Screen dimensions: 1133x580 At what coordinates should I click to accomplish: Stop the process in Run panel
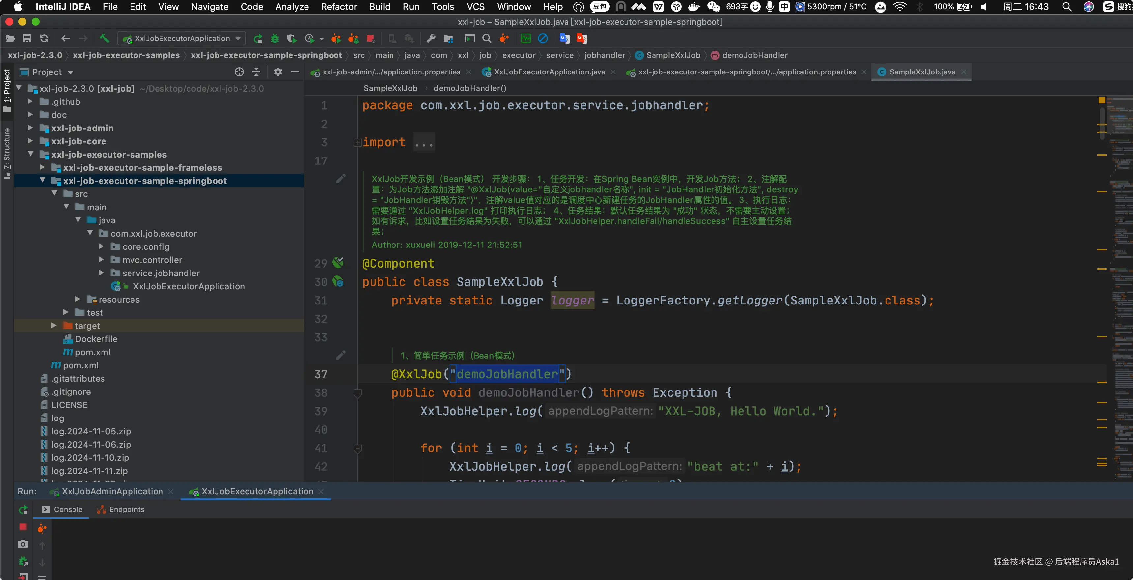[23, 527]
